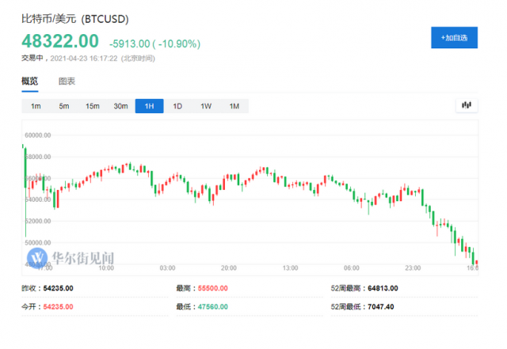The width and height of the screenshot is (507, 349).
Task: Click the 52周最低 value 7047.40
Action: [381, 307]
